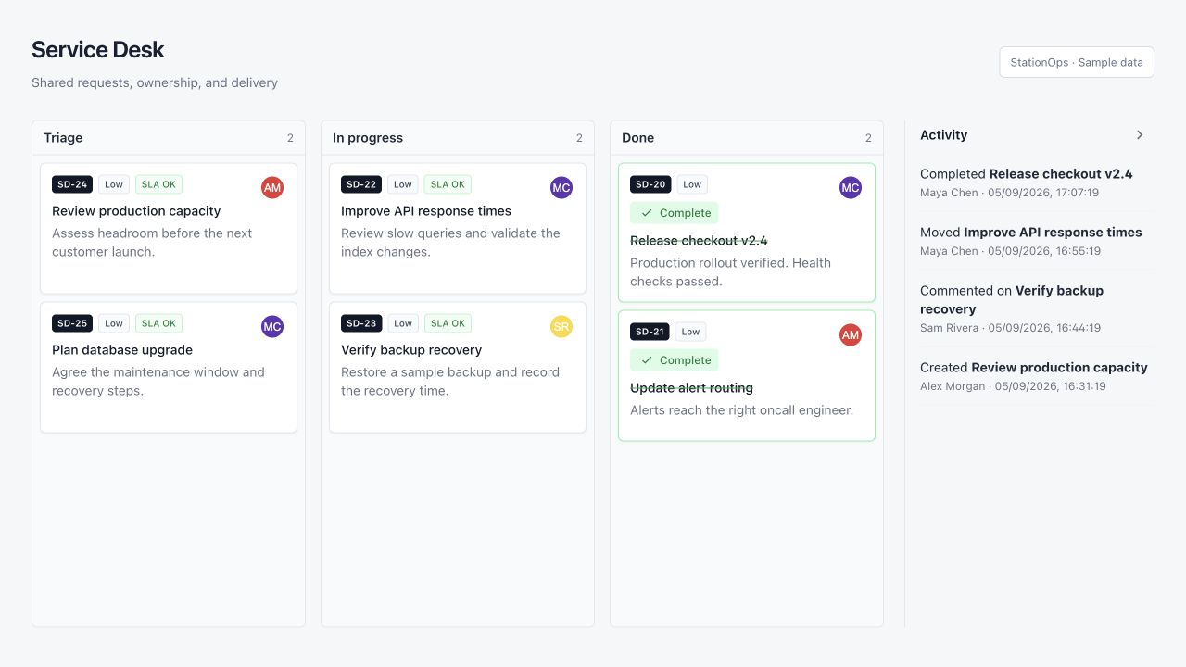This screenshot has height=667, width=1186.
Task: Click the Alex Morgan activity timestamp line
Action: click(x=1013, y=386)
